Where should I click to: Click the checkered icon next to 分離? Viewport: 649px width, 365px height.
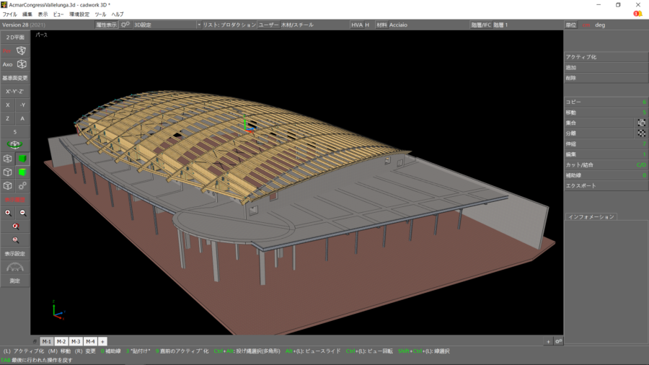click(640, 133)
